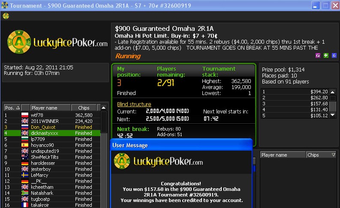Sort player list by Player name header
Image resolution: width=340 pixels, height=208 pixels.
[x=51, y=107]
